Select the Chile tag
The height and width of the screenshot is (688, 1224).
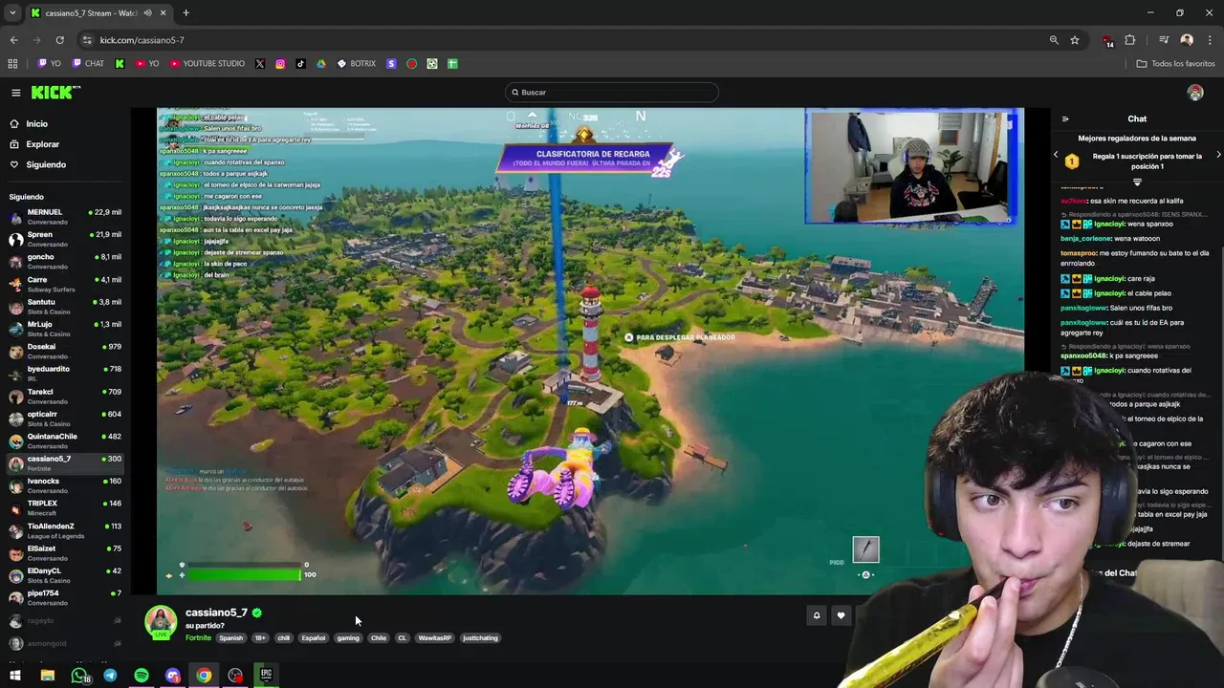[379, 638]
